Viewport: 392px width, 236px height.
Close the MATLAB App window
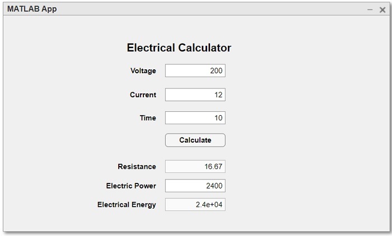(382, 10)
